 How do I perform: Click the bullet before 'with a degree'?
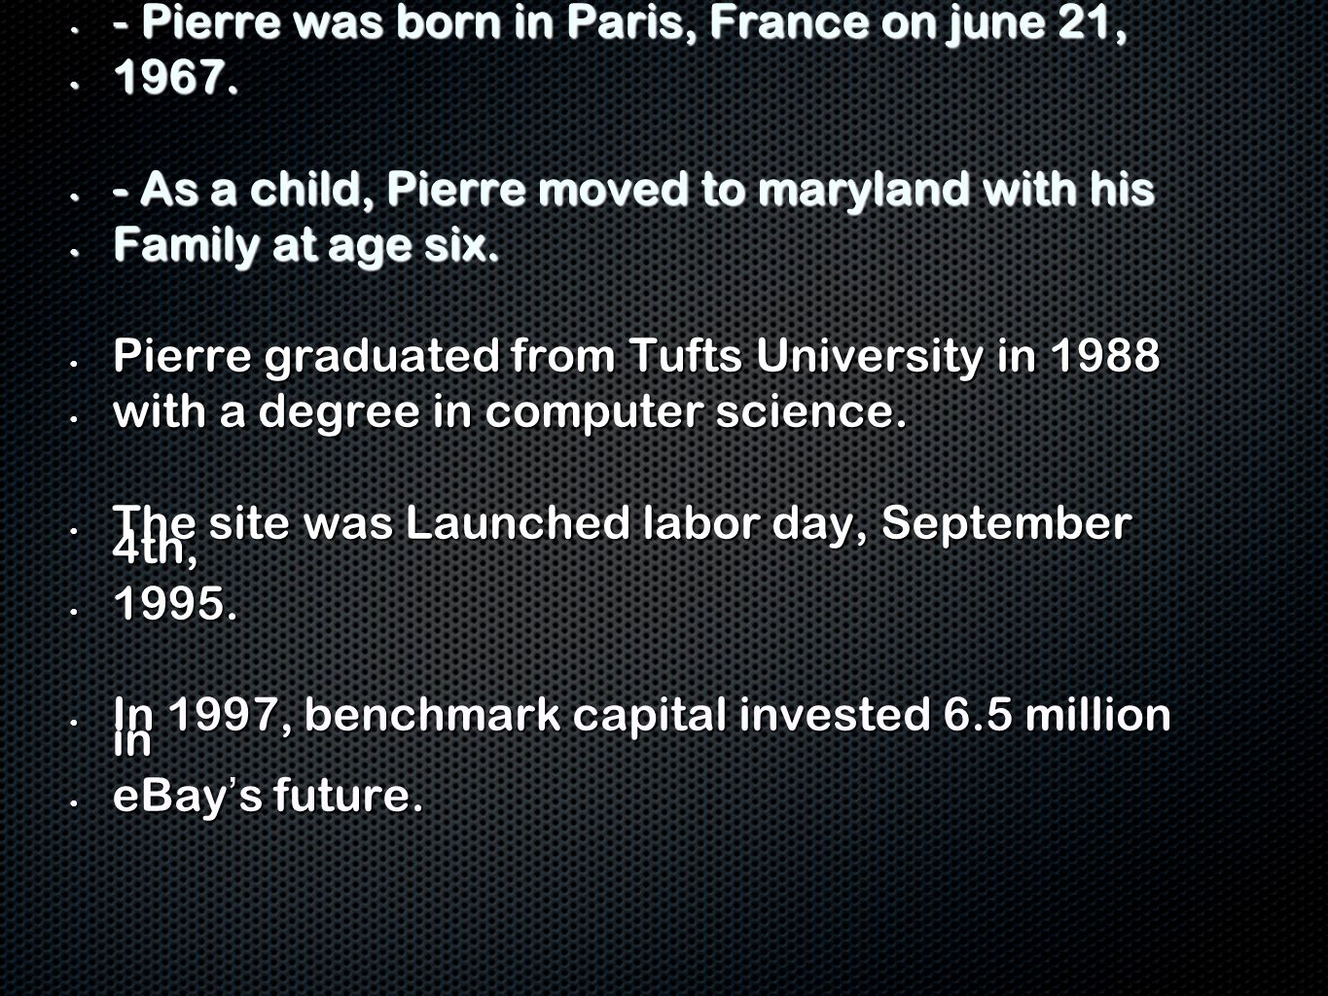[73, 417]
